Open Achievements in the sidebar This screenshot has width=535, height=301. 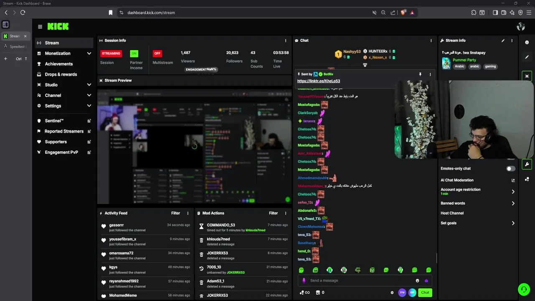pyautogui.click(x=64, y=64)
